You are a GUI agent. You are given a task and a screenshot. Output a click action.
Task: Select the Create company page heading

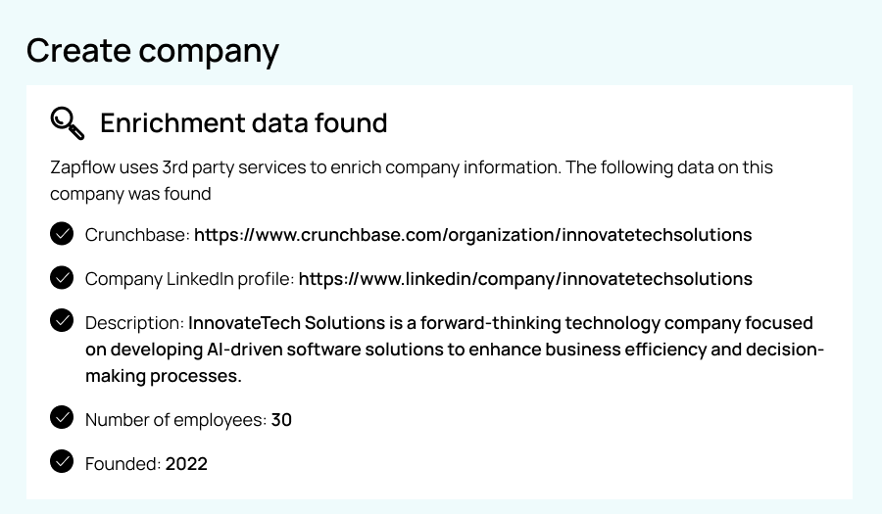click(153, 51)
